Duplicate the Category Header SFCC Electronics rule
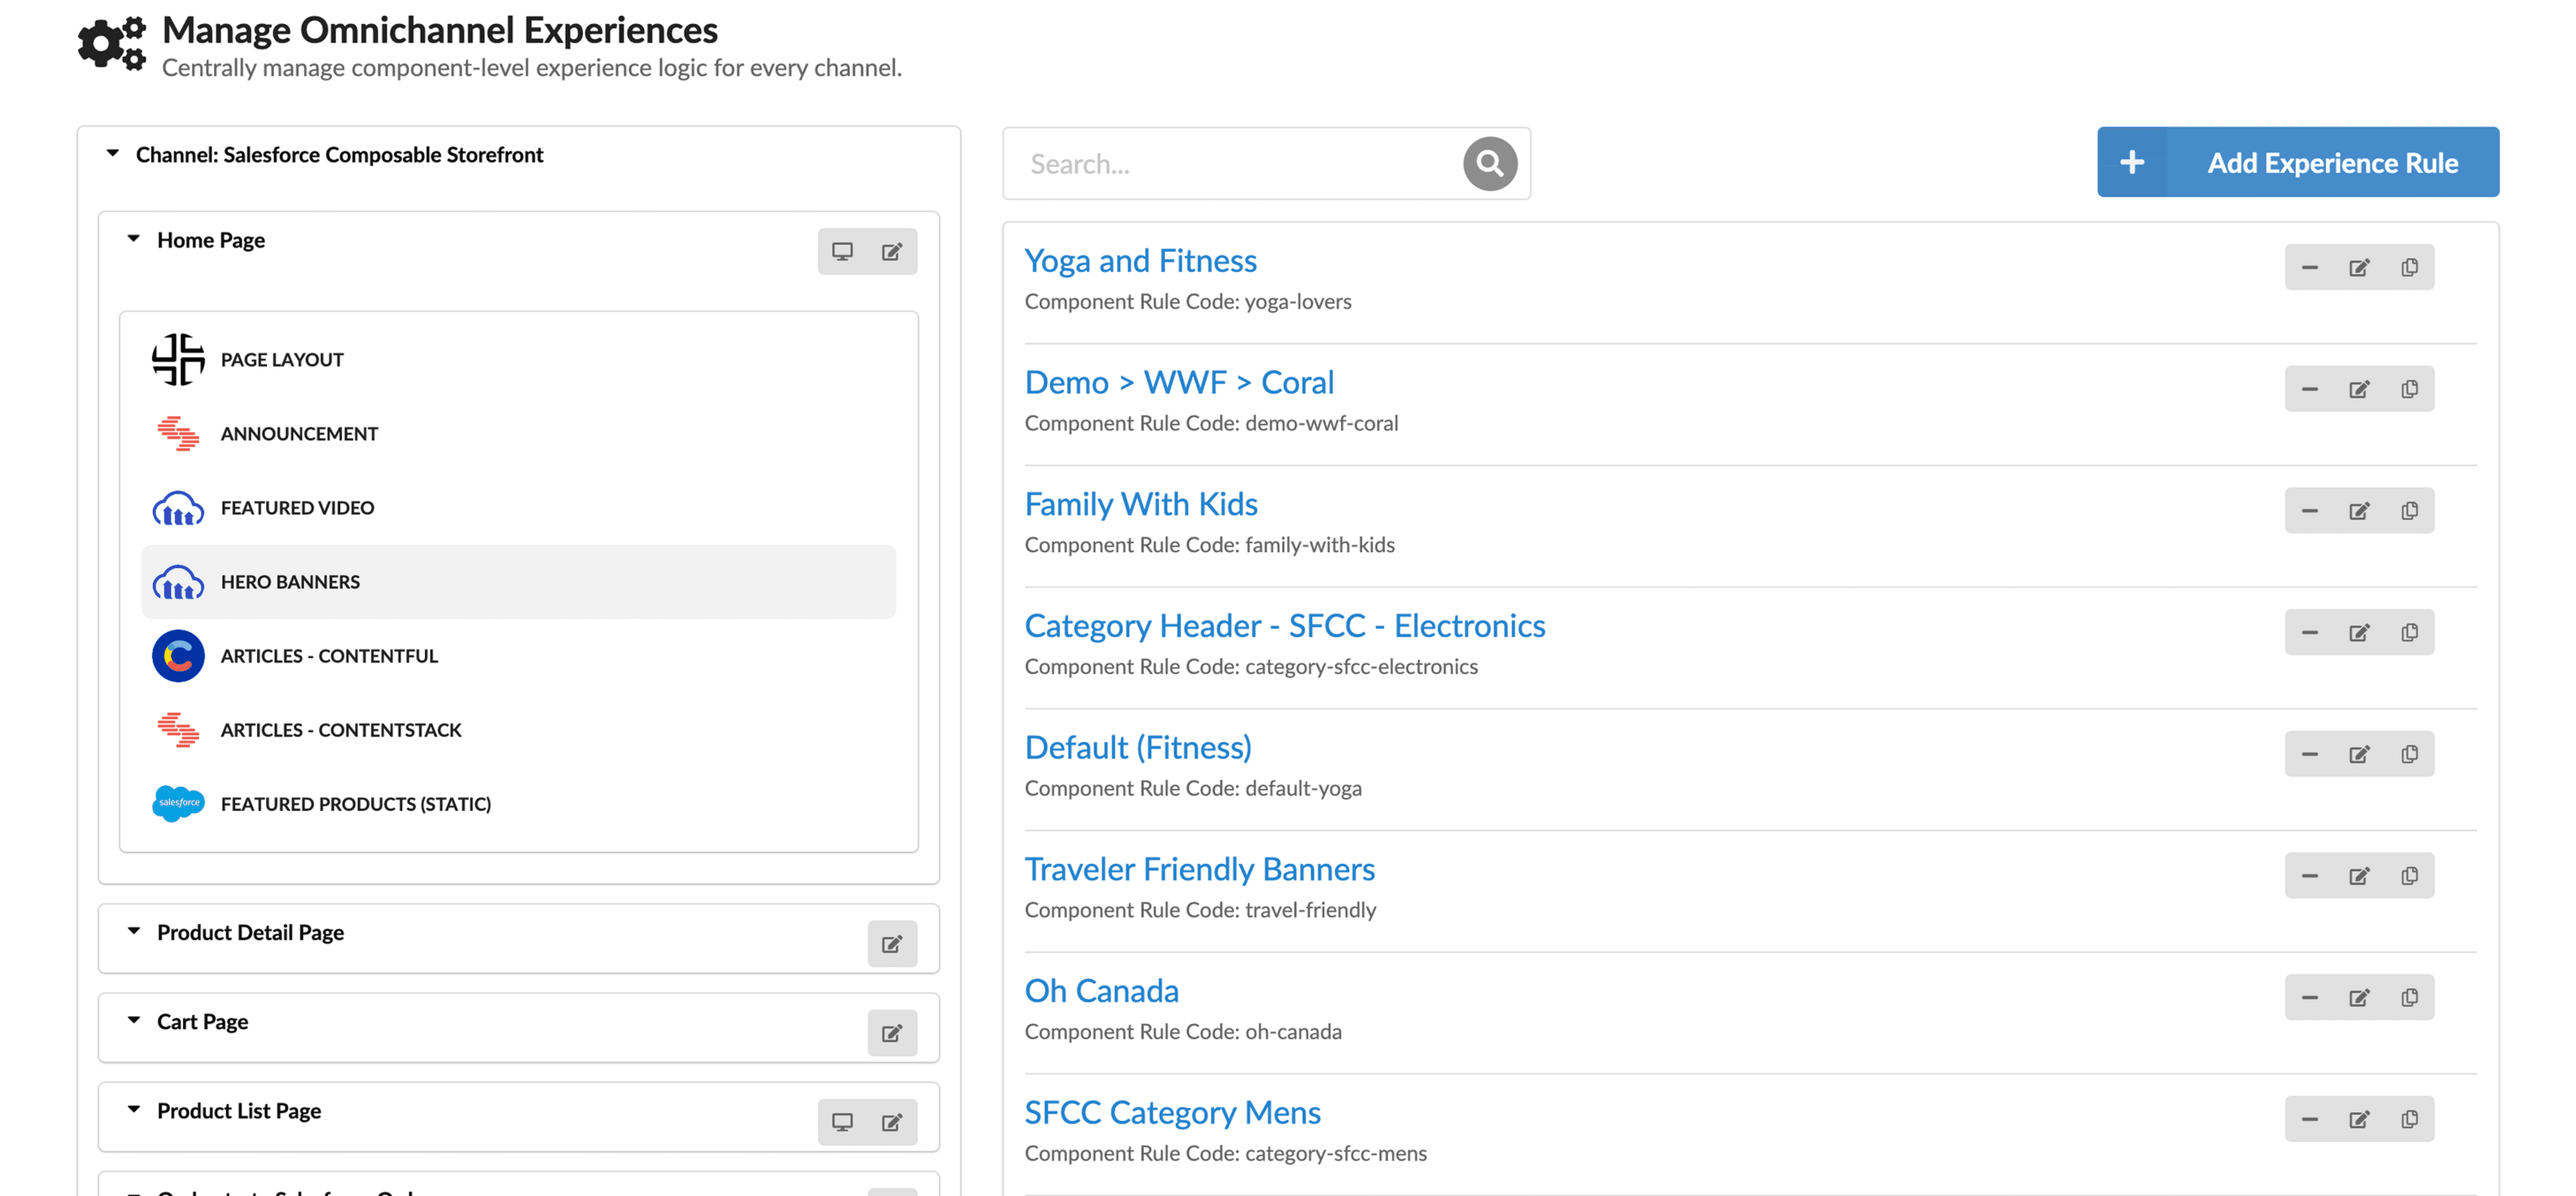 2410,632
